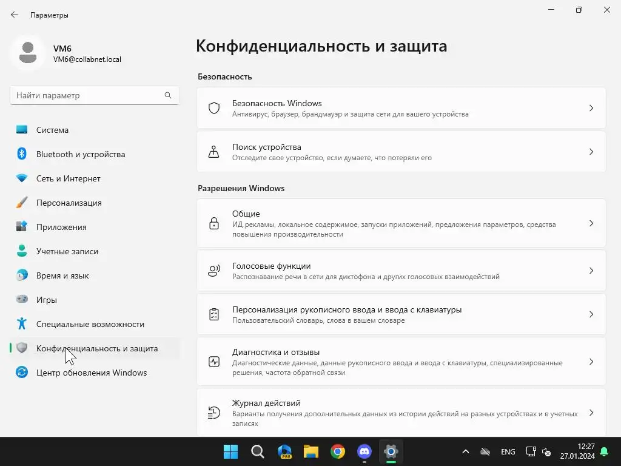
Task: Click Безопасность section heading
Action: pyautogui.click(x=225, y=76)
